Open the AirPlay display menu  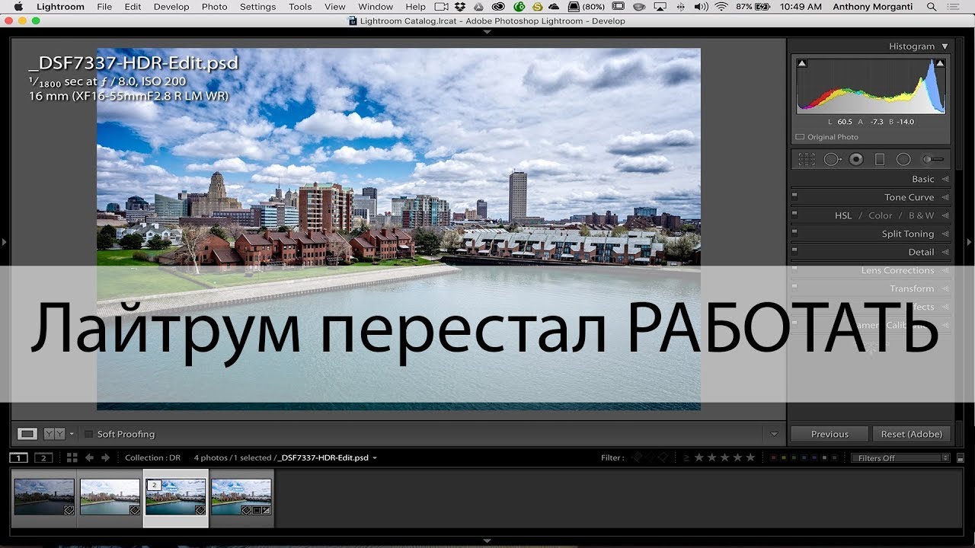[x=660, y=7]
